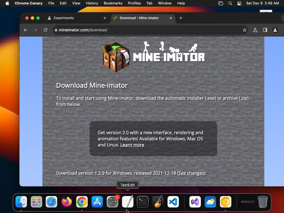Open purple Visual Studio Dock icon
This screenshot has width=284, height=213.
[195, 202]
